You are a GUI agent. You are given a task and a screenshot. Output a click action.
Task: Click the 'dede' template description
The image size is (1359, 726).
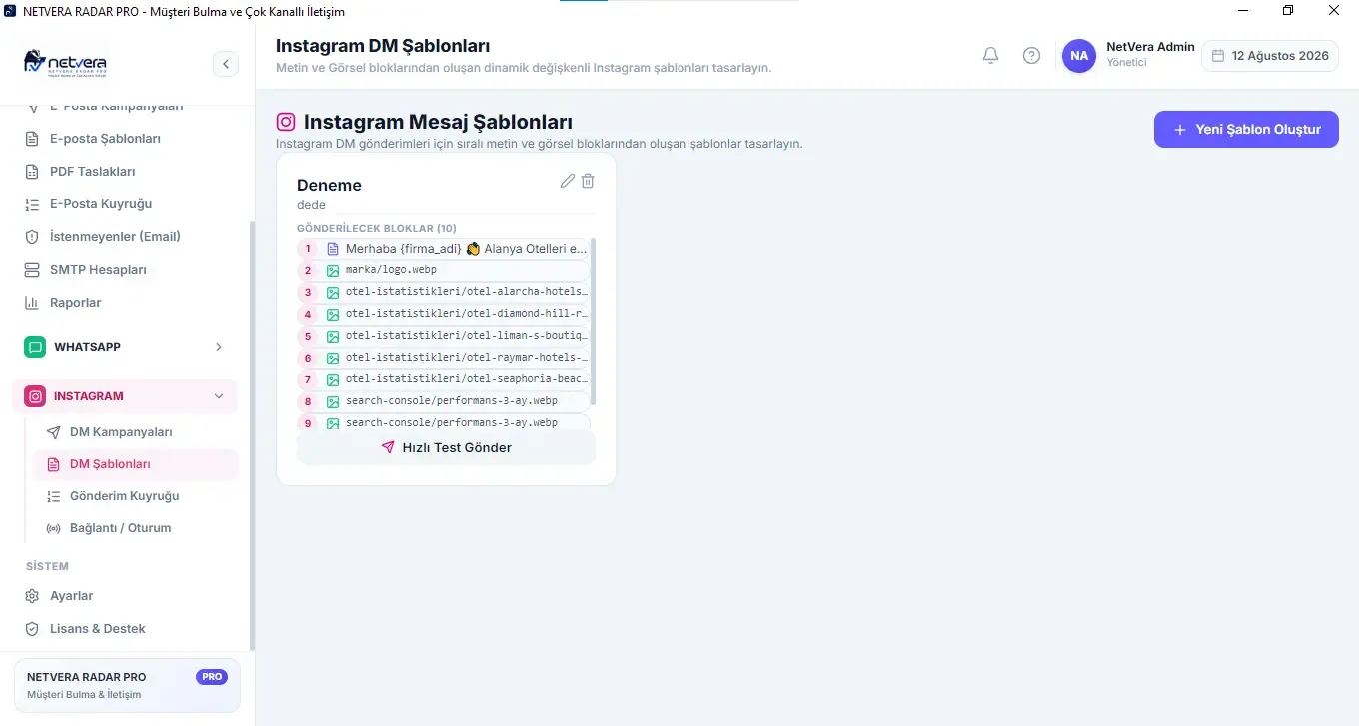click(x=312, y=205)
